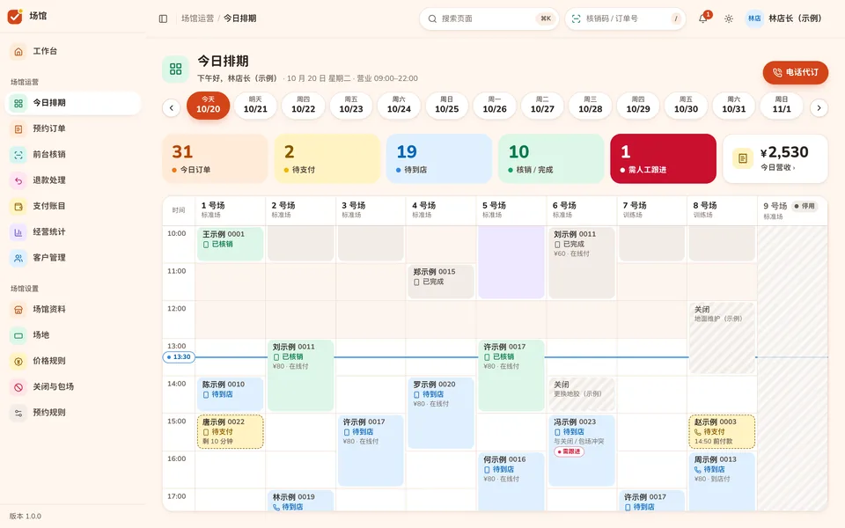
Task: Click the 价格规则 coin icon
Action: click(x=18, y=361)
